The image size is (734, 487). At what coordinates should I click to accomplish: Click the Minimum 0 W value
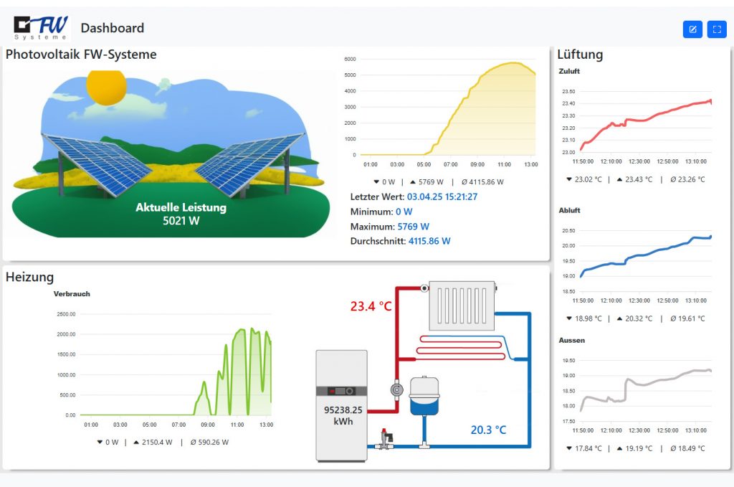point(404,212)
